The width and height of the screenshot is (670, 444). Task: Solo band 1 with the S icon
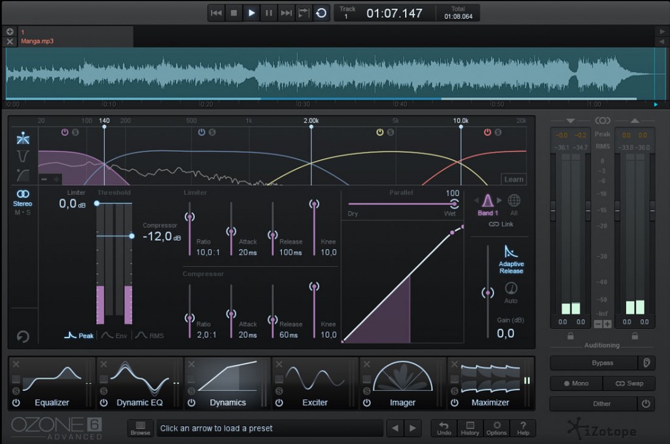[75, 132]
